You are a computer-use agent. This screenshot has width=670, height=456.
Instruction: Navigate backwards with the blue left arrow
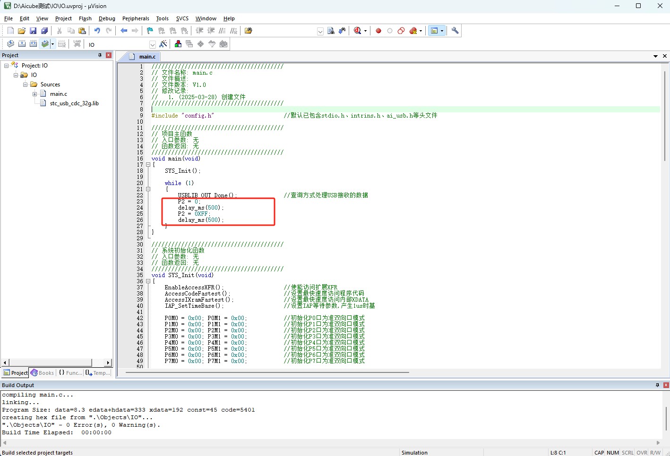click(x=124, y=31)
